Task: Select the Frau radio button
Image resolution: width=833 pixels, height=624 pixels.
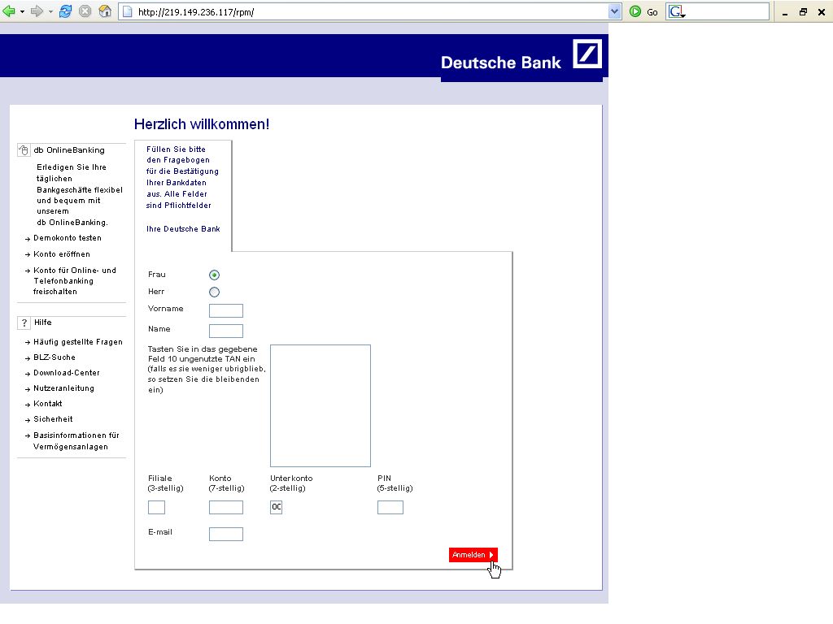Action: tap(214, 275)
